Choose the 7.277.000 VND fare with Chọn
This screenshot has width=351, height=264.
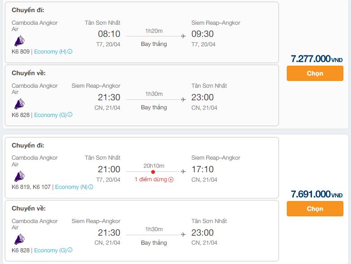pyautogui.click(x=315, y=73)
